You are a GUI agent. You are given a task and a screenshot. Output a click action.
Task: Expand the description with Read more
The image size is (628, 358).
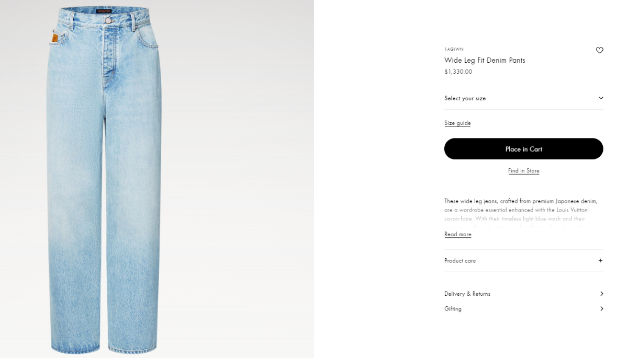458,234
